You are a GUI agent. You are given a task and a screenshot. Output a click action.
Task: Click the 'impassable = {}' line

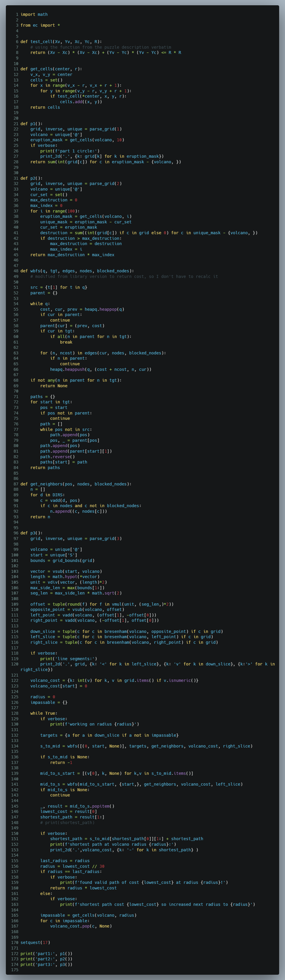click(x=49, y=702)
